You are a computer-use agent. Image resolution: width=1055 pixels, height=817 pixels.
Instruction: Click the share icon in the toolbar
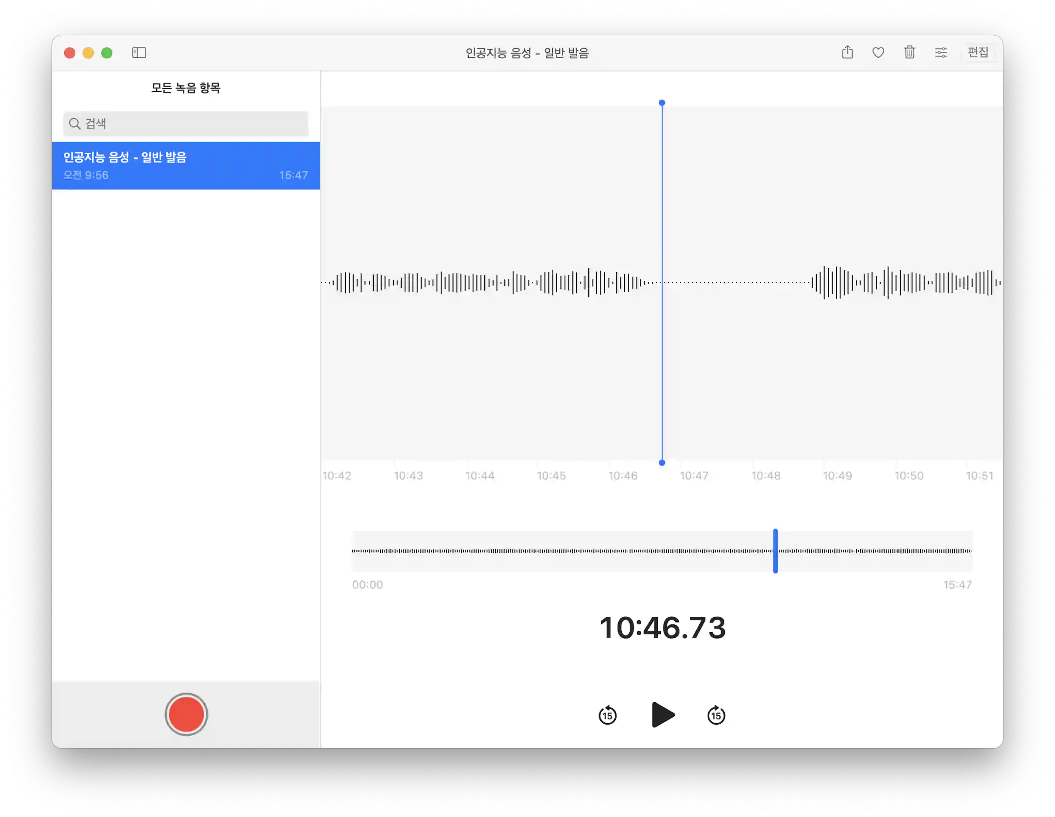(x=847, y=52)
